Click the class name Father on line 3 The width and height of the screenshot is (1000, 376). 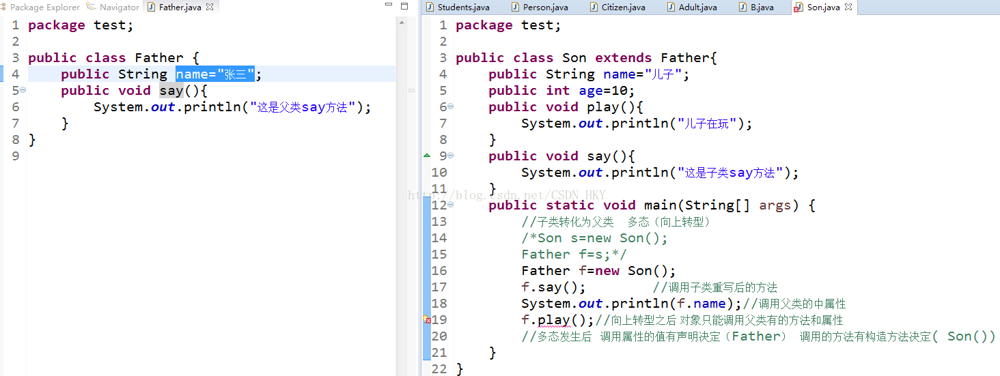coord(159,58)
